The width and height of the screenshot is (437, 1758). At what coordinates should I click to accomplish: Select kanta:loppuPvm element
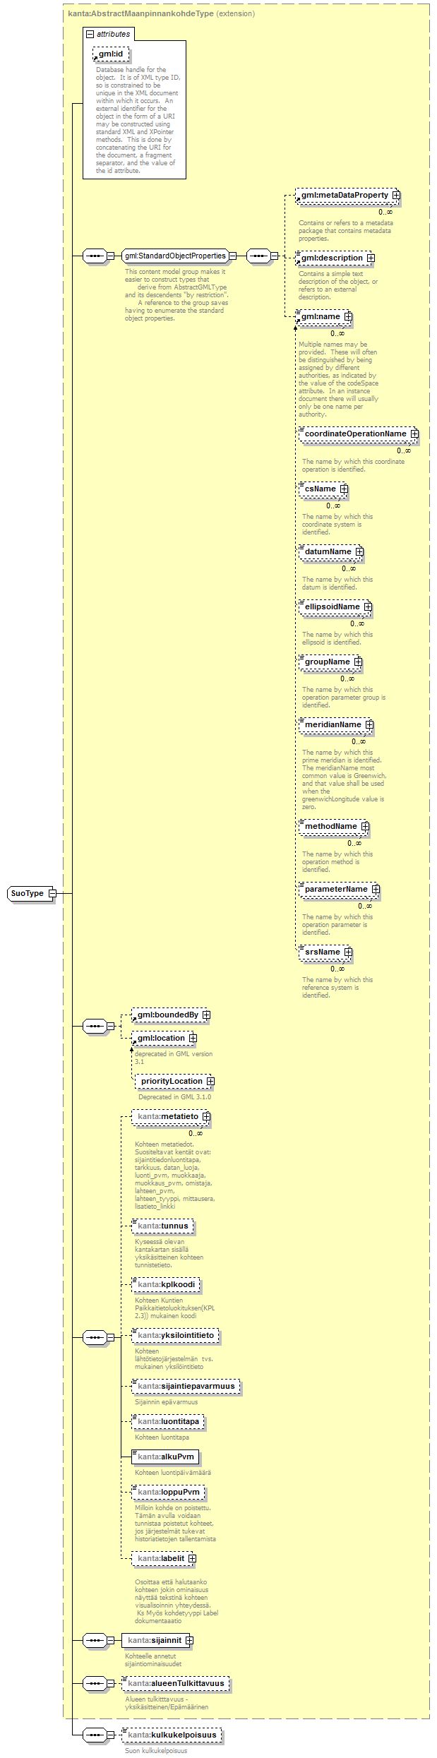click(168, 1492)
